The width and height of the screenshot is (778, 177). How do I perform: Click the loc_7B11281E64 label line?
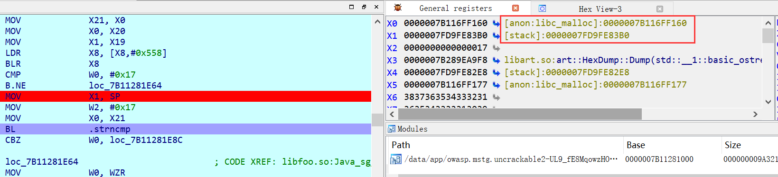42,162
